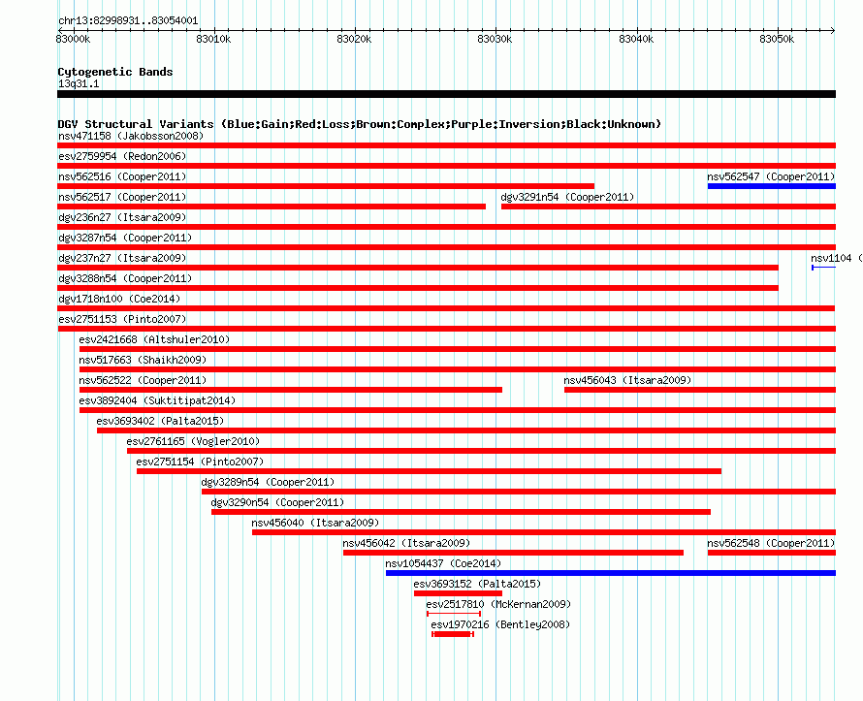
Task: Open the nsv562517 (Cooper2011) label
Action: pos(122,197)
